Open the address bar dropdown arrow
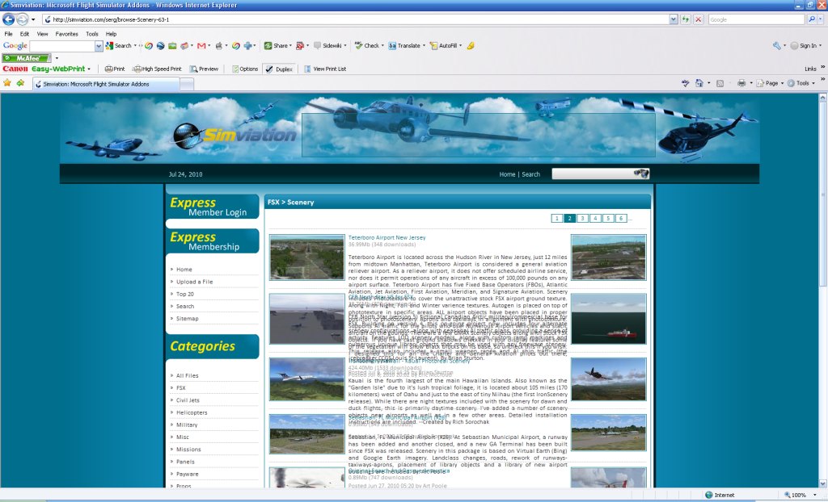The width and height of the screenshot is (828, 502). pyautogui.click(x=674, y=19)
